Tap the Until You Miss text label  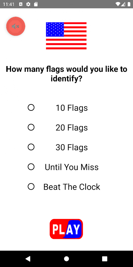[71, 167]
